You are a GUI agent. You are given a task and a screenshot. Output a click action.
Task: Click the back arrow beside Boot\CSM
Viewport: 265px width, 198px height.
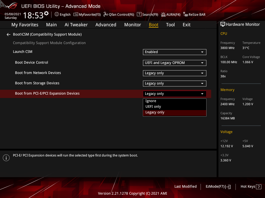click(9, 35)
